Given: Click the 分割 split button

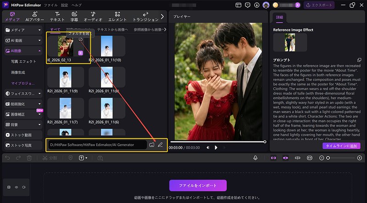Looking at the screenshot, I should [x=50, y=158].
